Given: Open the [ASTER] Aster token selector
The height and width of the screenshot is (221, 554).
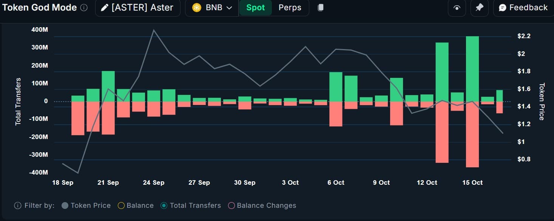Looking at the screenshot, I should [x=138, y=8].
